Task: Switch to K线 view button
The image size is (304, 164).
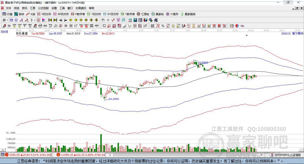Action: click(31, 14)
